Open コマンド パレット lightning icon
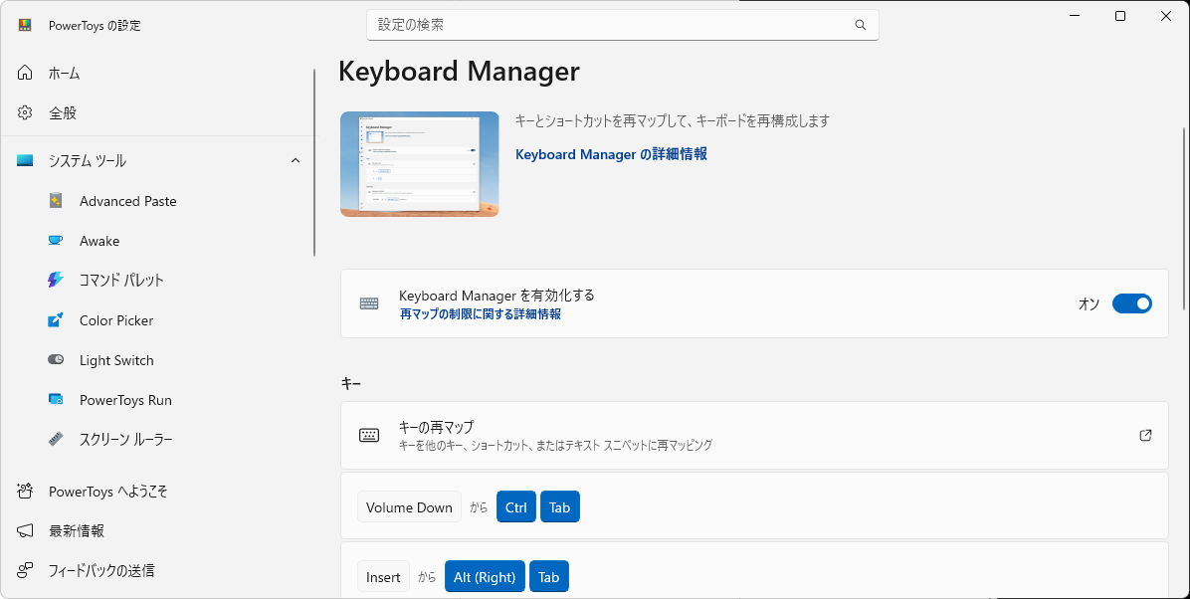The image size is (1190, 599). pos(57,281)
